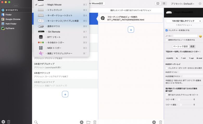This screenshot has height=124, width=203.
Task: Delete app with sidebar trash icon
Action: [x=9, y=122]
